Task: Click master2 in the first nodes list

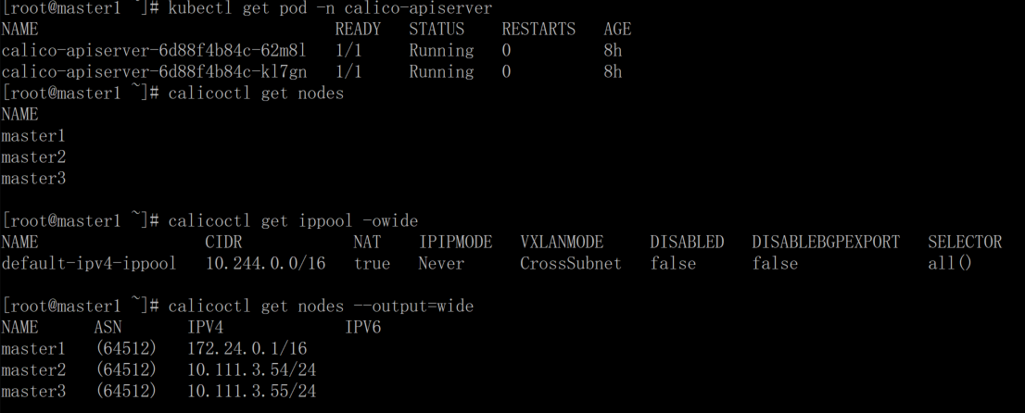Action: [33, 157]
